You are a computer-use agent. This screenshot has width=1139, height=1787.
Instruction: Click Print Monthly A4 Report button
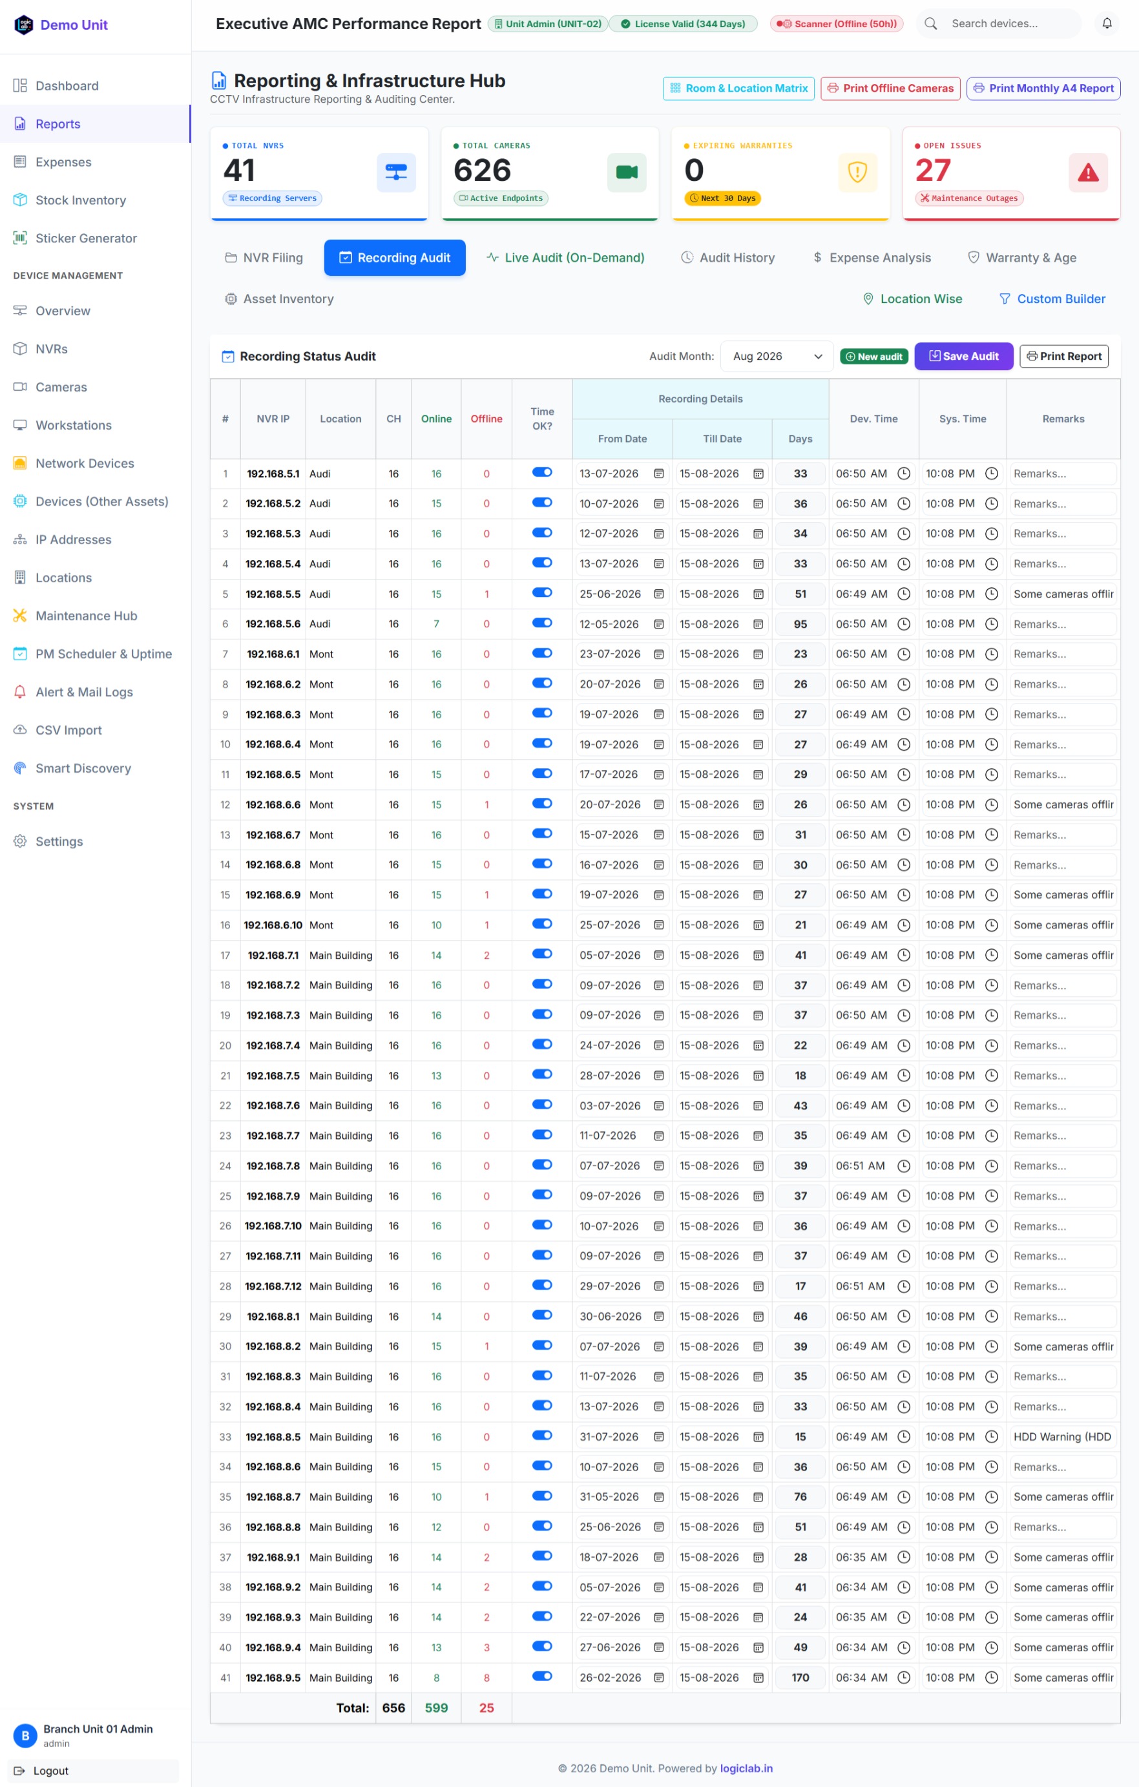coord(1043,89)
